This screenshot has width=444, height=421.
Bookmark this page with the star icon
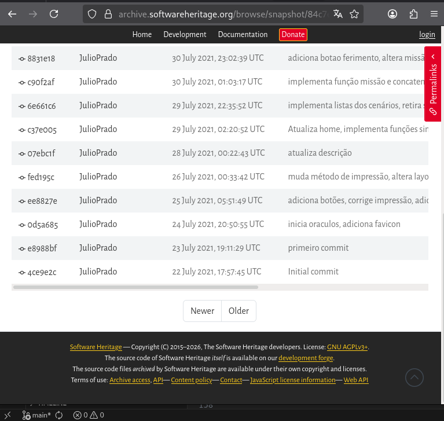pyautogui.click(x=354, y=14)
